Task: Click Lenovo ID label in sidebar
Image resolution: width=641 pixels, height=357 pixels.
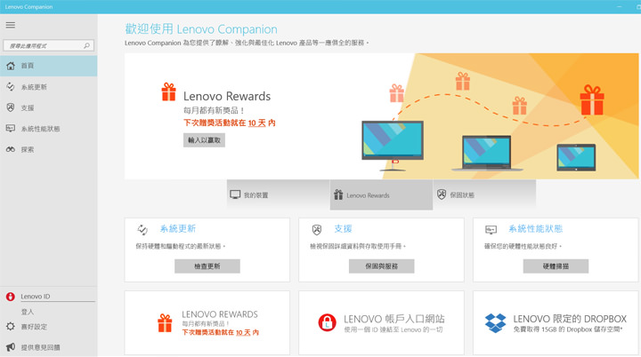Action: 35,297
